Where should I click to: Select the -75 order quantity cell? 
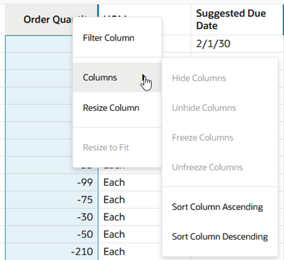coord(52,200)
